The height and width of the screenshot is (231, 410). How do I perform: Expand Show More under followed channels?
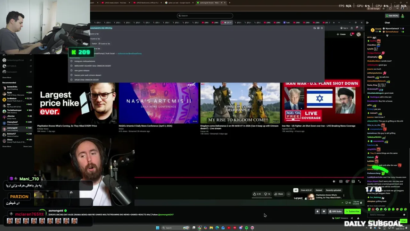pos(7,77)
